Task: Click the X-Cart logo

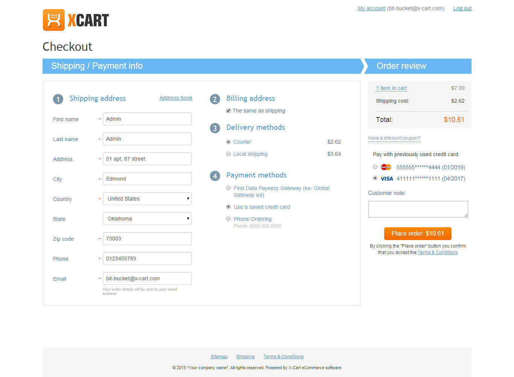Action: 75,20
